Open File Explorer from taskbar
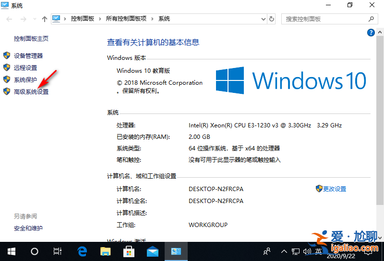The width and height of the screenshot is (384, 261). (106, 251)
